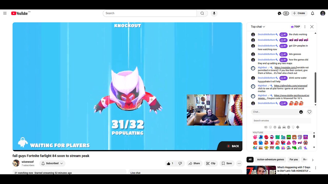The width and height of the screenshot is (328, 184).
Task: Save the video to a playlist
Action: 227,163
